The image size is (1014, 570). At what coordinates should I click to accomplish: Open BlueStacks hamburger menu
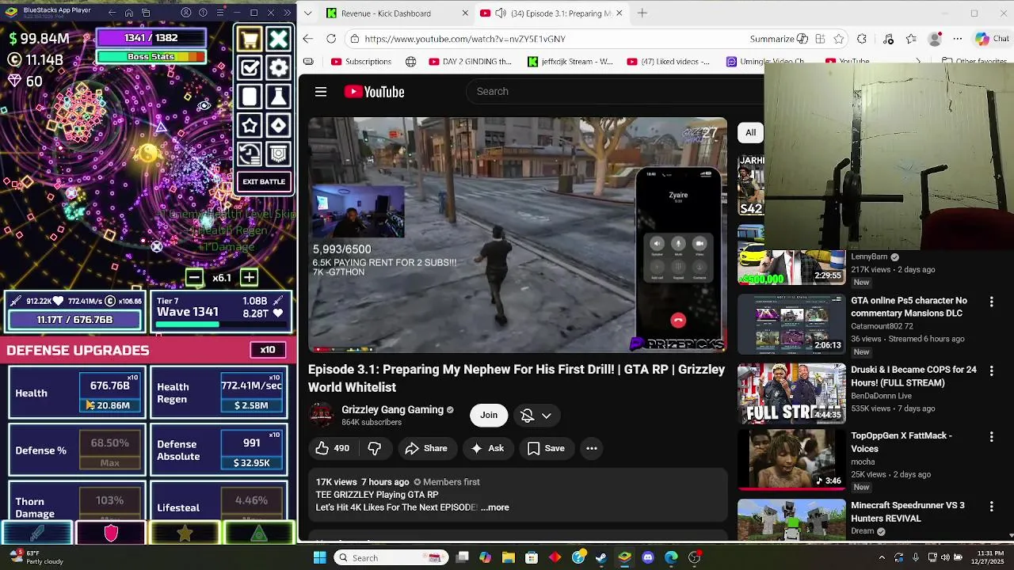(x=219, y=13)
